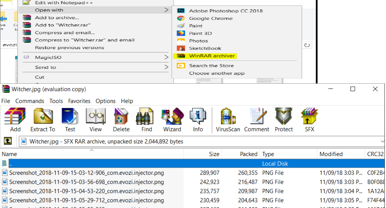This screenshot has height=208, width=386.
Task: Open the File menu in WinRAR
Action: 6,101
